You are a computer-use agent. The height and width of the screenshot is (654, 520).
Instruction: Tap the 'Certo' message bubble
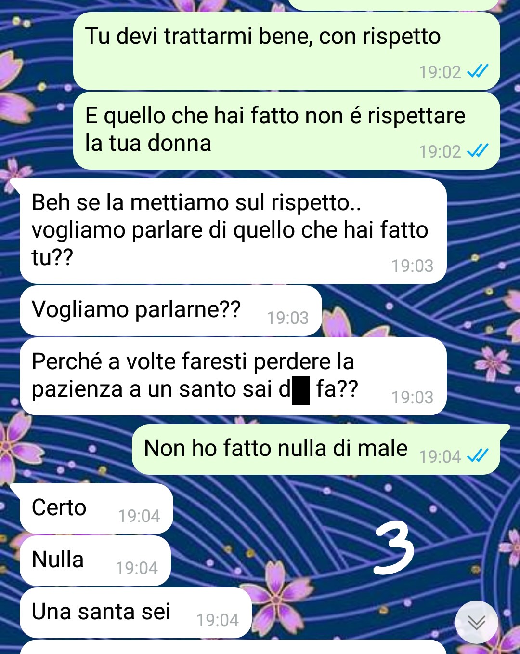click(96, 509)
